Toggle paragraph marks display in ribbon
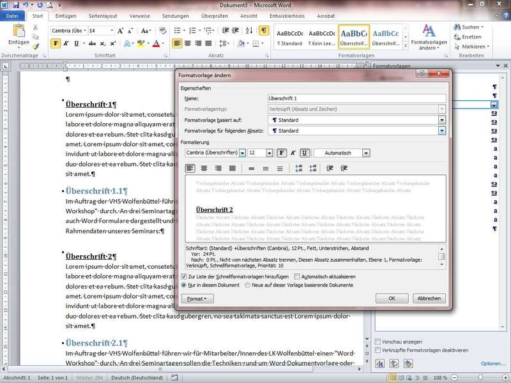Image resolution: width=511 pixels, height=383 pixels. click(x=263, y=31)
